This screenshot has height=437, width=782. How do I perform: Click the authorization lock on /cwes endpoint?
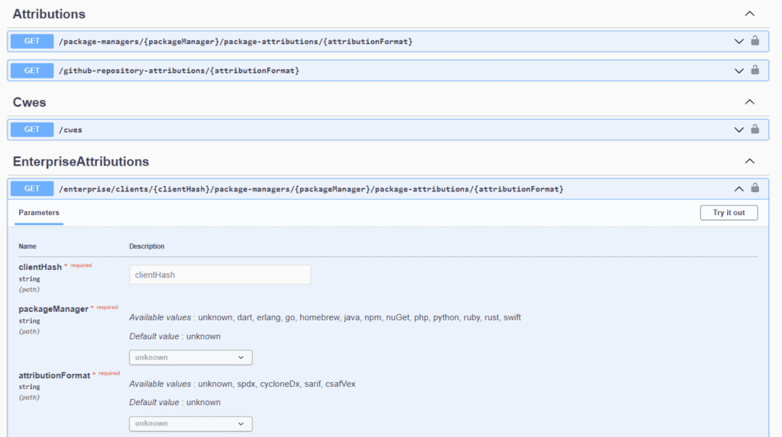point(755,130)
